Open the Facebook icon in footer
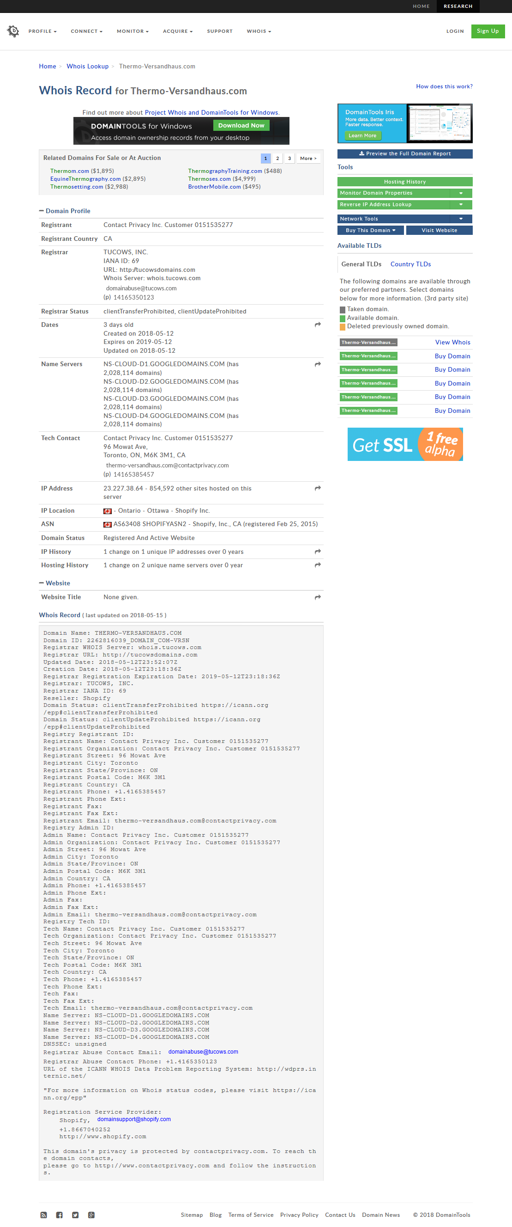Image resolution: width=512 pixels, height=1227 pixels. [x=60, y=1215]
